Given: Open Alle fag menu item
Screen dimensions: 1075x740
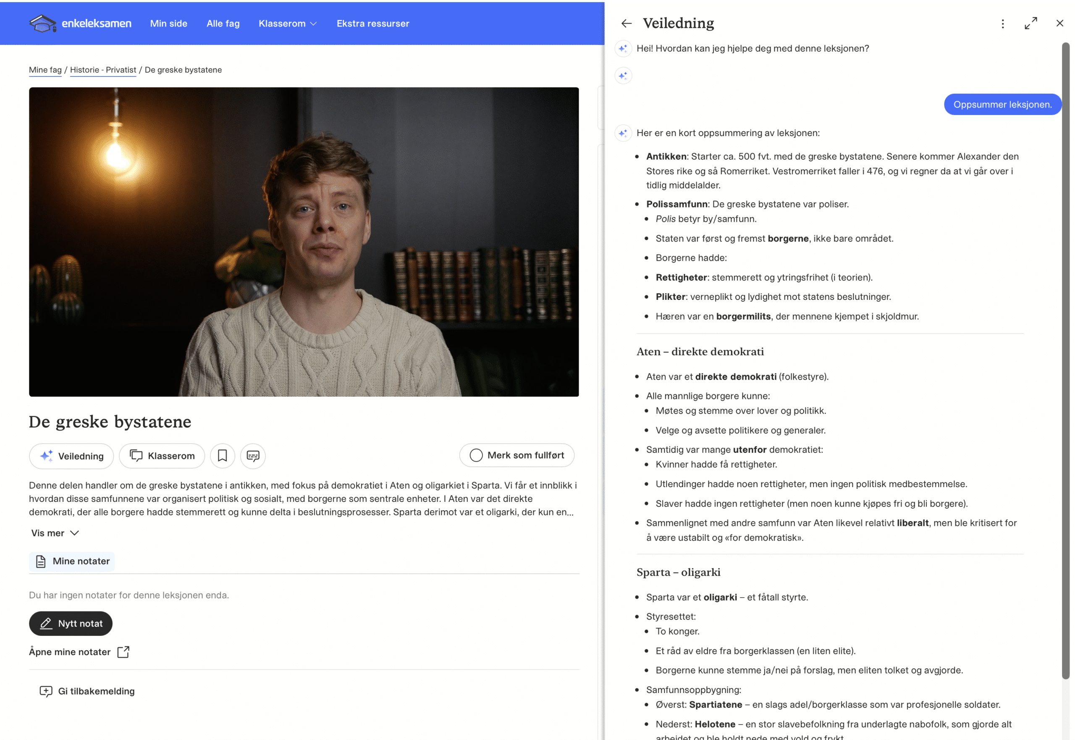Looking at the screenshot, I should 223,24.
